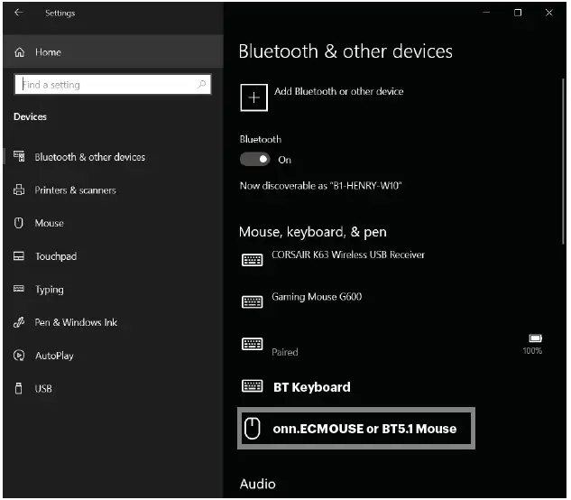The image size is (571, 500).
Task: Click the Home icon in sidebar
Action: [x=20, y=53]
